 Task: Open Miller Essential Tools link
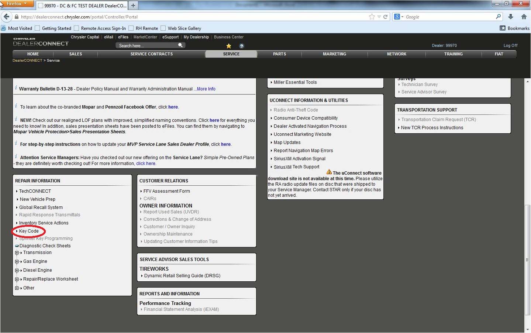[295, 82]
